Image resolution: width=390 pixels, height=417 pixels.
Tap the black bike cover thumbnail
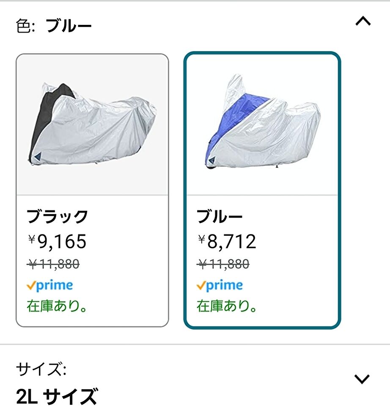coord(92,125)
